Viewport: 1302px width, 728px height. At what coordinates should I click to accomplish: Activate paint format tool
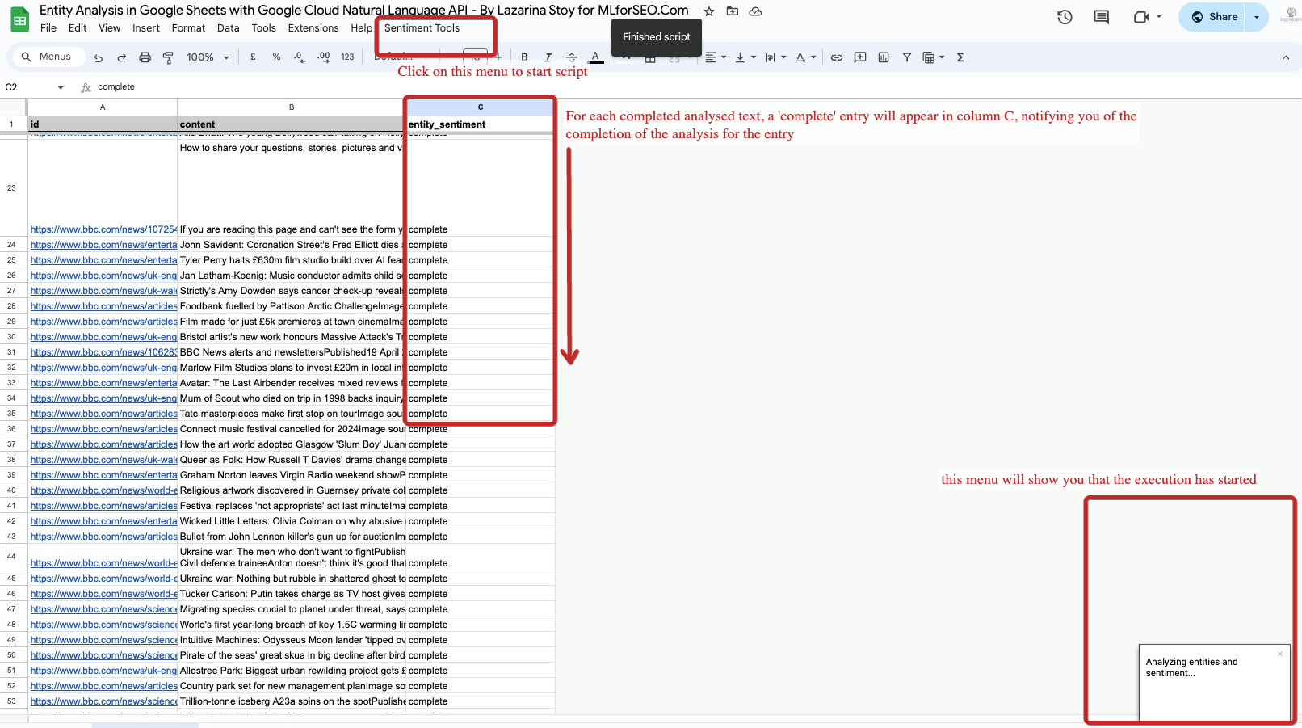coord(168,57)
